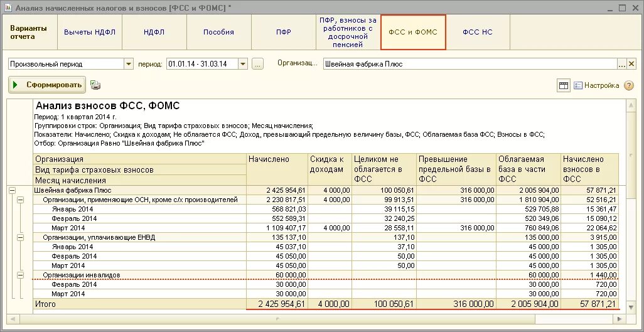Open the period selection ellipsis button
This screenshot has height=332, width=644.
tap(257, 64)
